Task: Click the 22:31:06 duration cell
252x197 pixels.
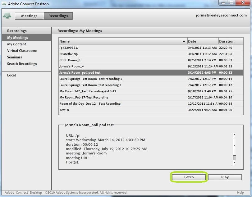Action: 226,54
